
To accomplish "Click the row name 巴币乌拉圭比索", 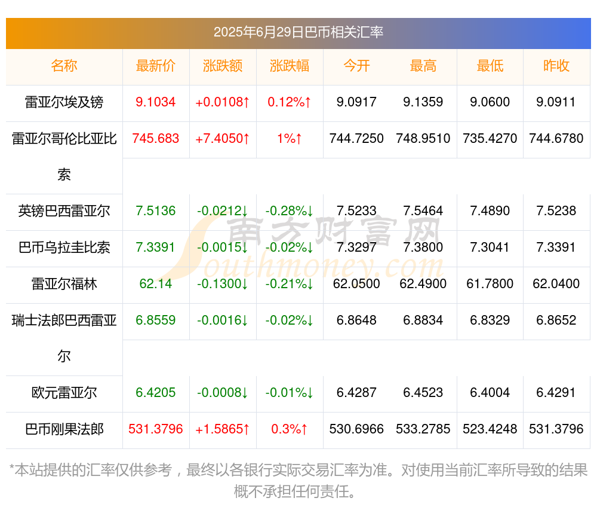I will point(64,248).
